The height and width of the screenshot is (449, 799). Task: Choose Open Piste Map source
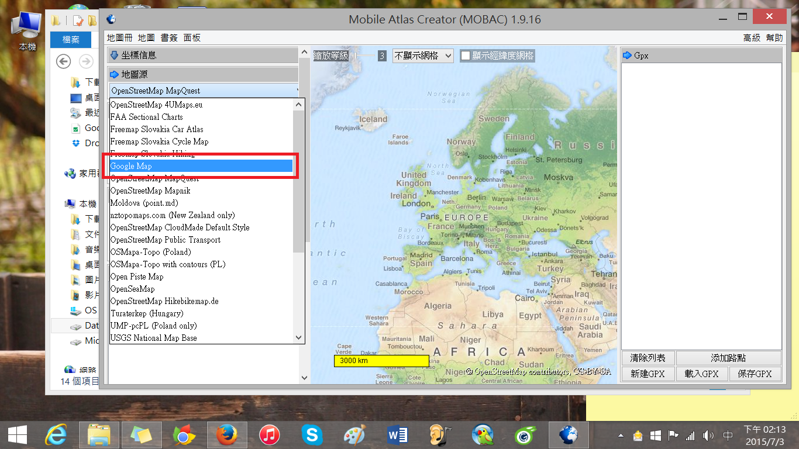(x=201, y=277)
